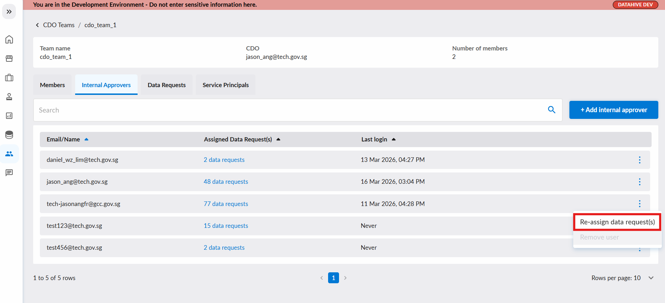Open Service Principals tab
The image size is (665, 303).
[x=225, y=85]
